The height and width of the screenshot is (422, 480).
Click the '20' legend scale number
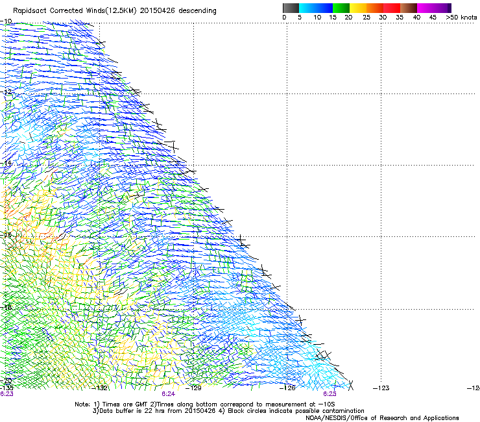[x=348, y=18]
